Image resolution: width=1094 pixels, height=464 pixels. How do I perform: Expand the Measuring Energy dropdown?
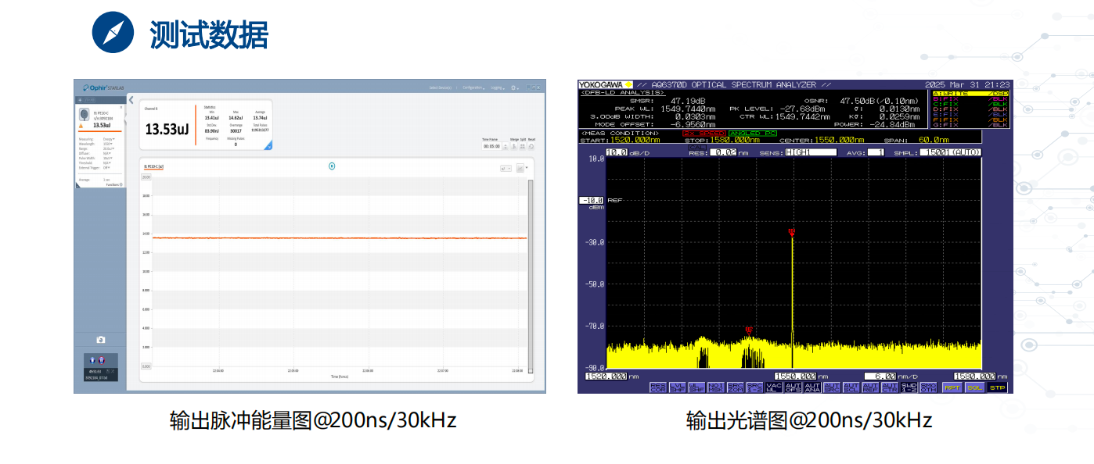[x=109, y=139]
